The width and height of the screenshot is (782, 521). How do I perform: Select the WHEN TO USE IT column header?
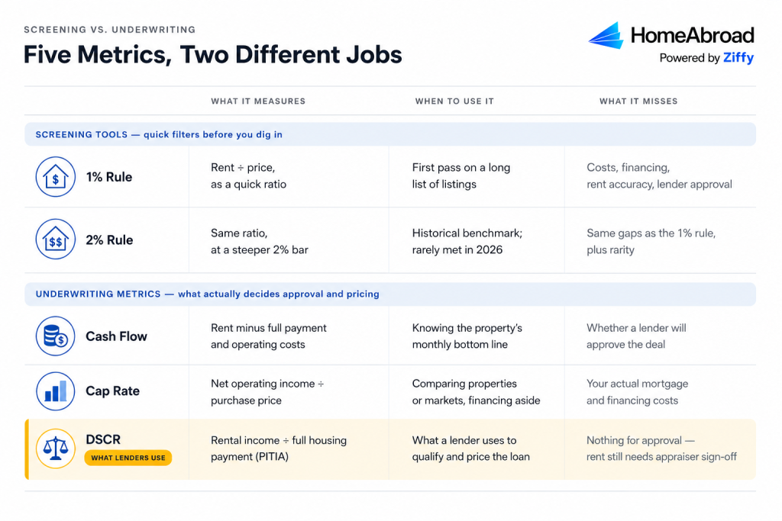coord(454,101)
